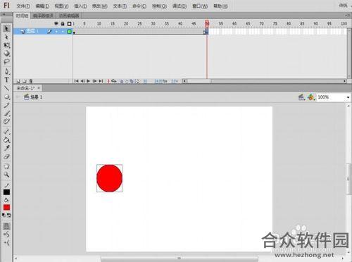Select the Lasso tool
The width and height of the screenshot is (352, 262).
coord(6,61)
